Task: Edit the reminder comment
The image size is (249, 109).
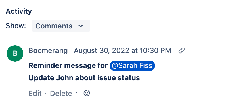Action: 35,93
